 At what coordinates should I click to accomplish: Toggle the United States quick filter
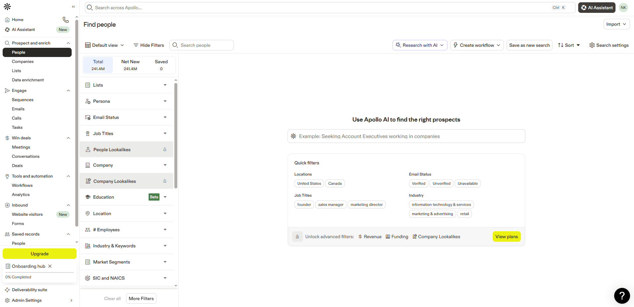pos(309,183)
